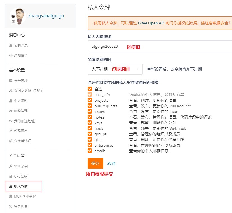Toggle the 全选 select-all checkbox
Image resolution: width=232 pixels, height=213 pixels.
tap(90, 89)
